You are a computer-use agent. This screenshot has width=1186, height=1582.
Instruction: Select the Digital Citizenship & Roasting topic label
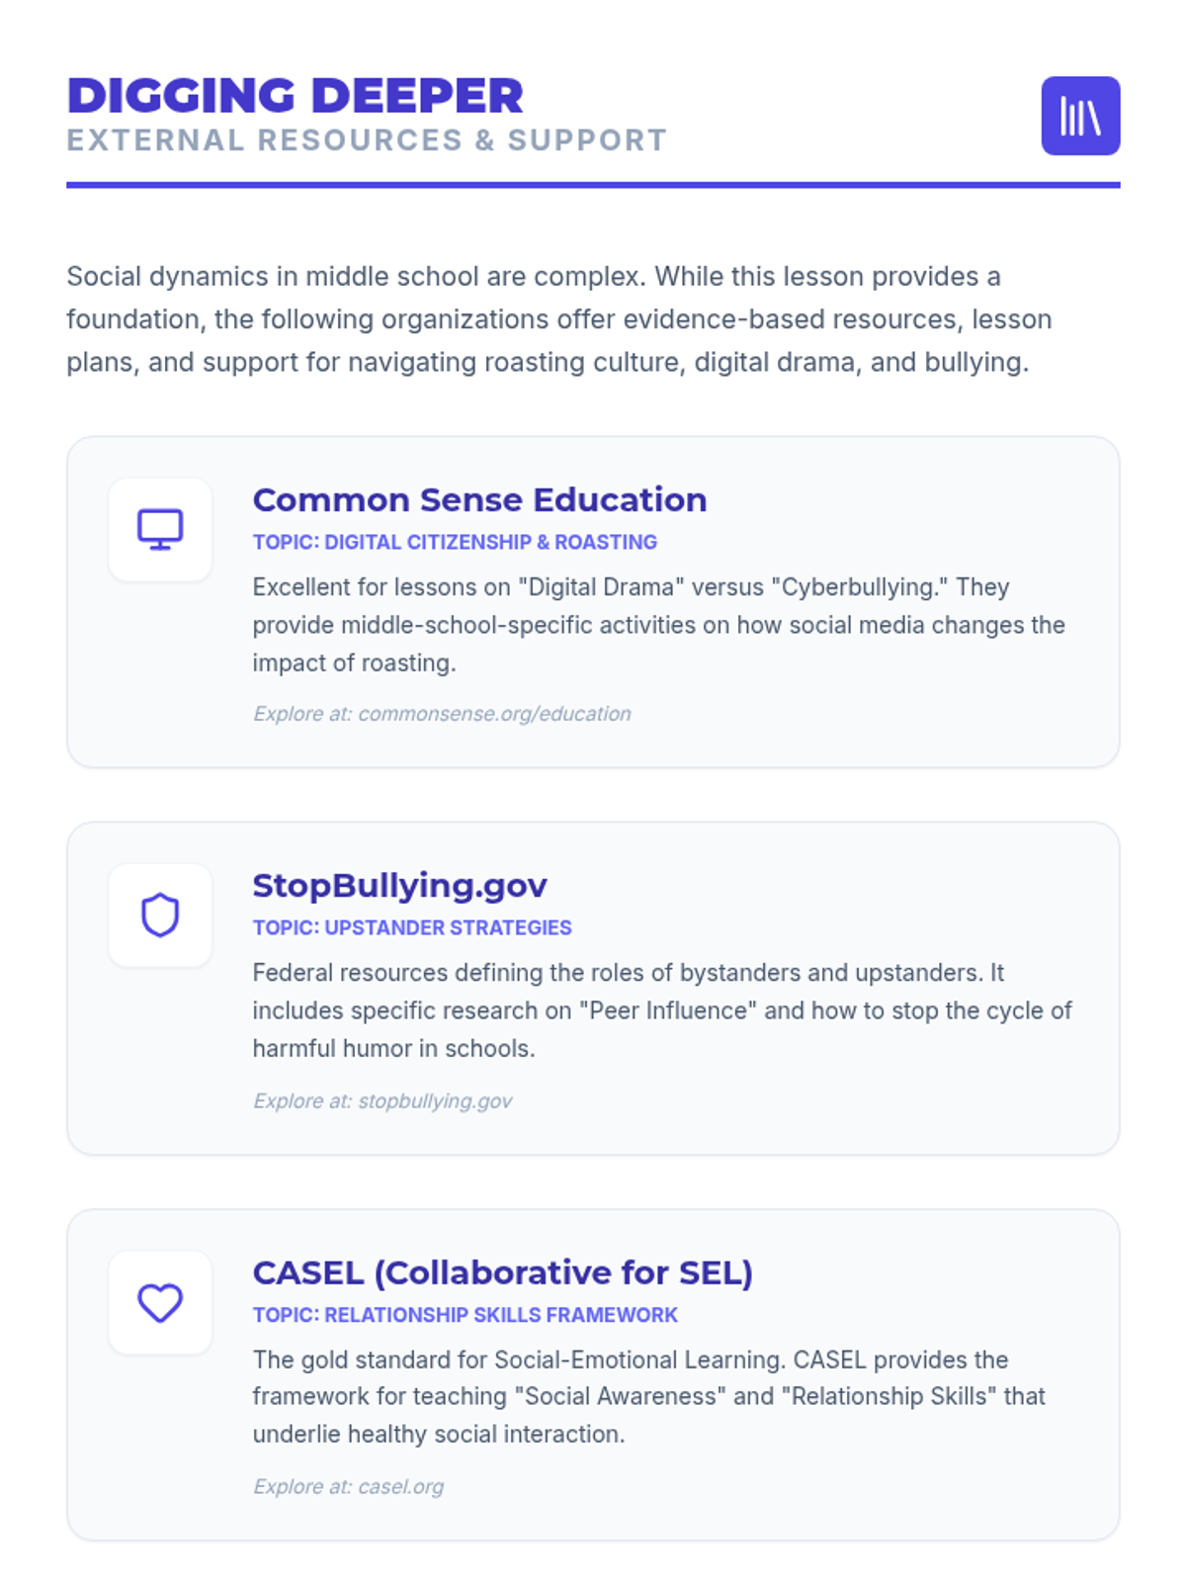455,543
